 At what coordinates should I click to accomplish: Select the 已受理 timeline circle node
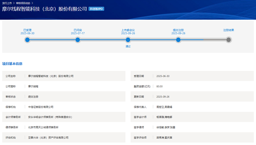point(28,40)
